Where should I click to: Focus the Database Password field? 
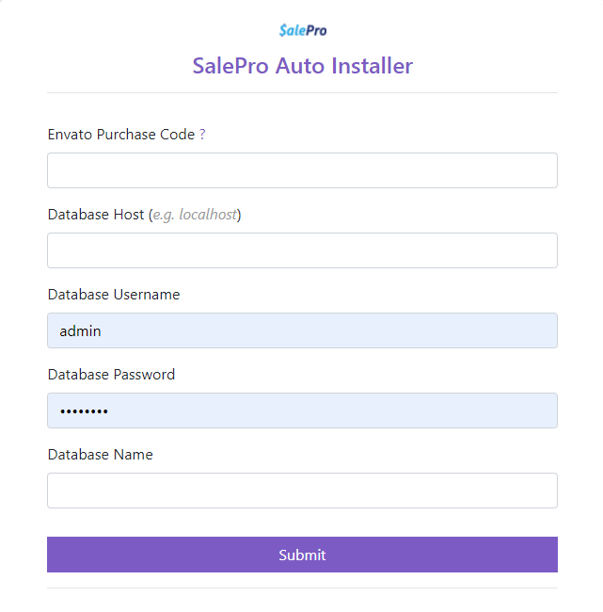pyautogui.click(x=302, y=411)
